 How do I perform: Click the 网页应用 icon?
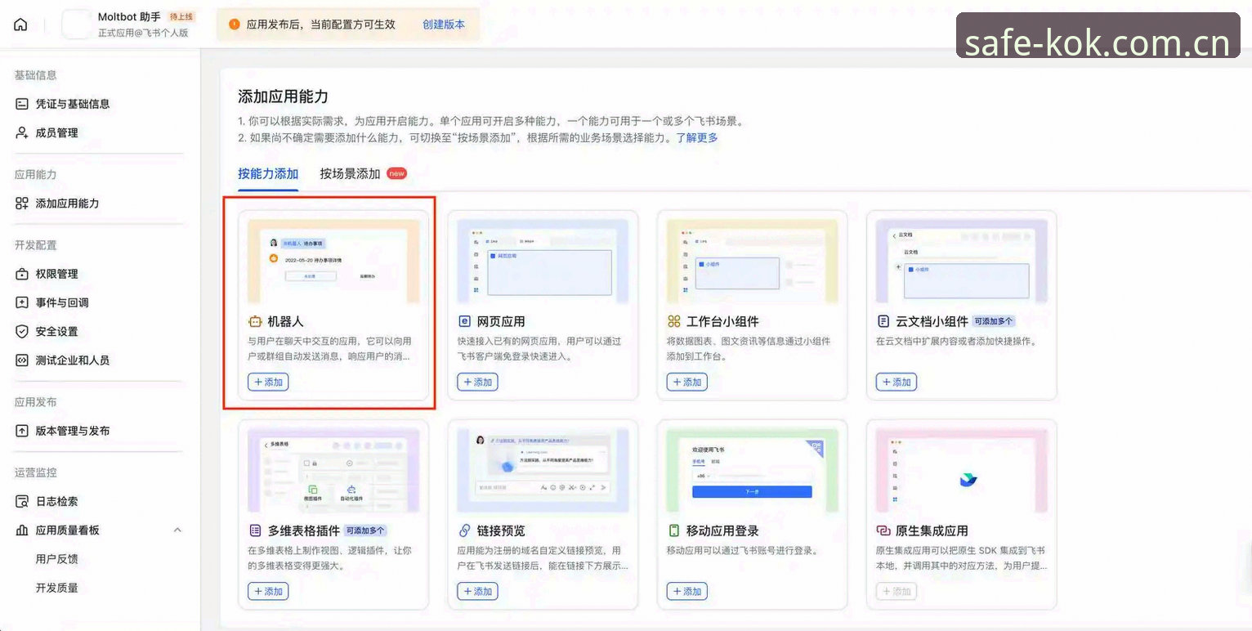click(464, 321)
